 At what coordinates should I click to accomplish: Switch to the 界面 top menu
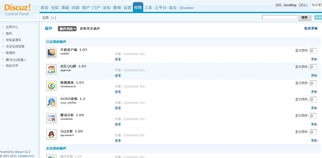click(65, 8)
